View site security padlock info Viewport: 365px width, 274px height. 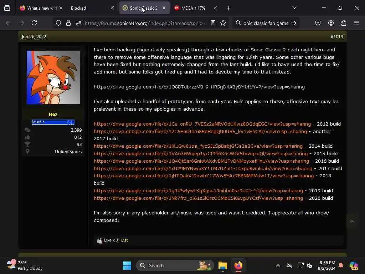pyautogui.click(x=68, y=23)
